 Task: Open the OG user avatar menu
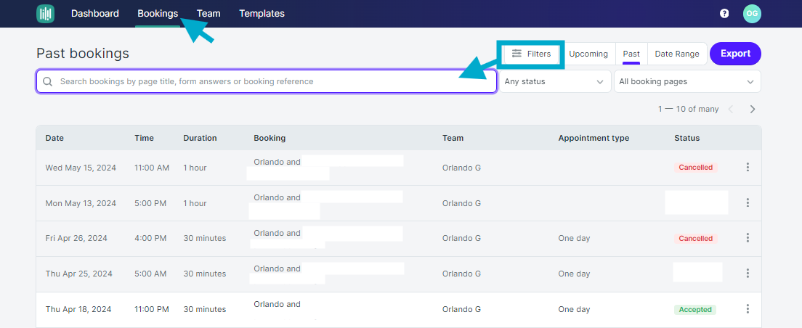point(752,14)
